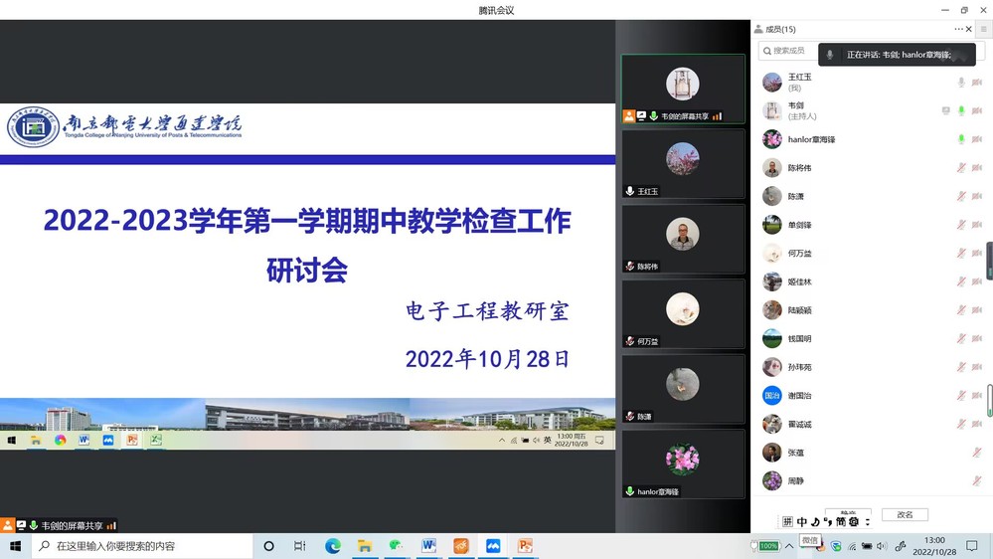993x559 pixels.
Task: Click muted microphone icon in 张蕴 row
Action: (977, 453)
